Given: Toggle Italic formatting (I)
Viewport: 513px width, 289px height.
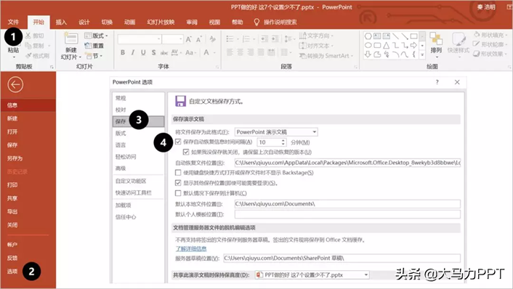Looking at the screenshot, I should point(133,52).
